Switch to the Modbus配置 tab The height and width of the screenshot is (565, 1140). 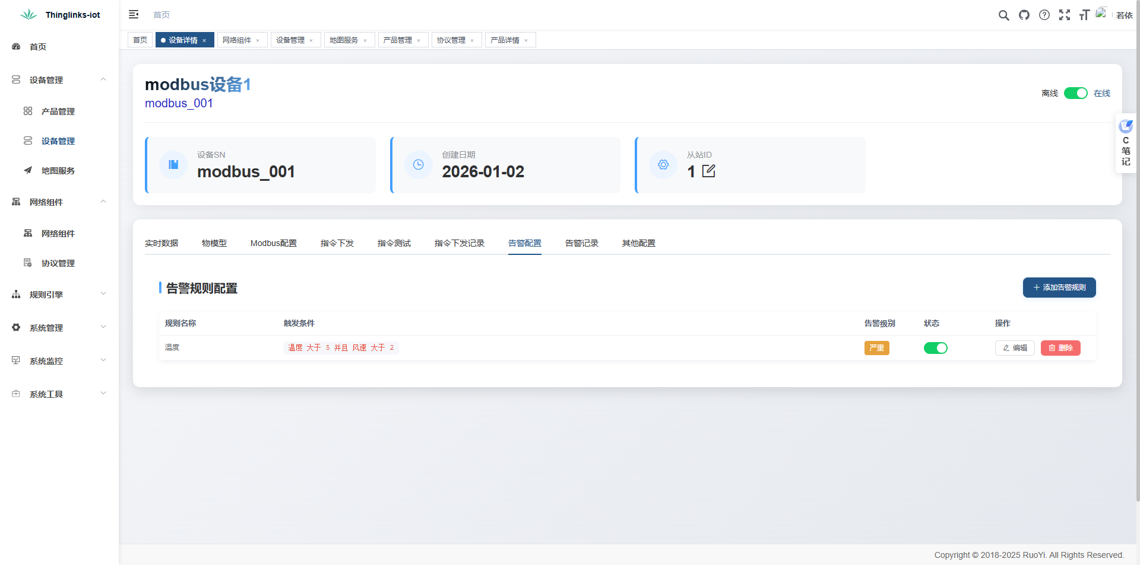273,243
